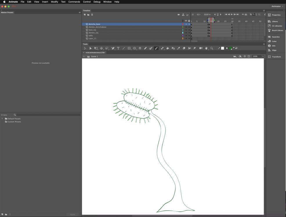Toggle visibility of dientes_derechabase layer
286x217 pixels.
point(186,27)
